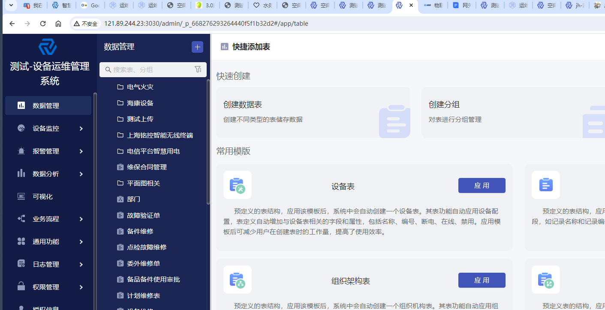Click the folder icon beside 电气火灾

coord(120,87)
